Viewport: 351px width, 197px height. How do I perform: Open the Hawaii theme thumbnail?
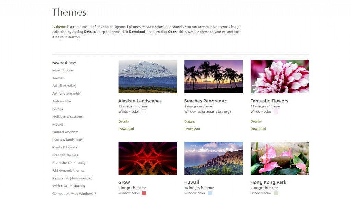coord(214,158)
